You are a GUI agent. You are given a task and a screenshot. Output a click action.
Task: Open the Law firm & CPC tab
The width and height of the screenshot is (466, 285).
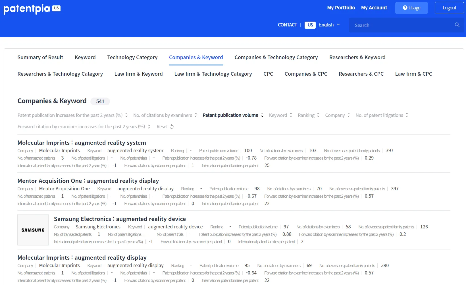414,74
